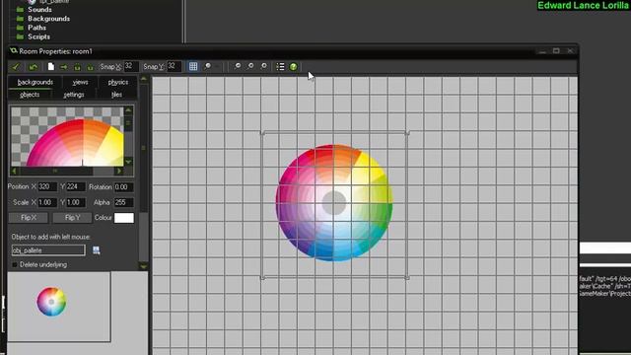Click the side panel scroll-down arrow

click(x=144, y=266)
